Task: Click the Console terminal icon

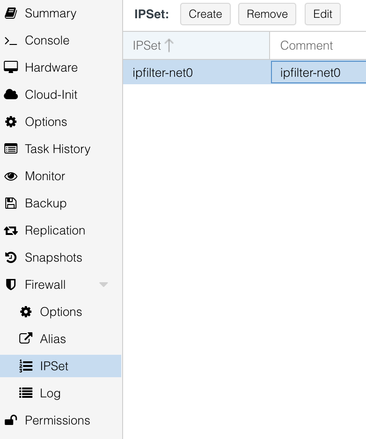Action: [11, 41]
